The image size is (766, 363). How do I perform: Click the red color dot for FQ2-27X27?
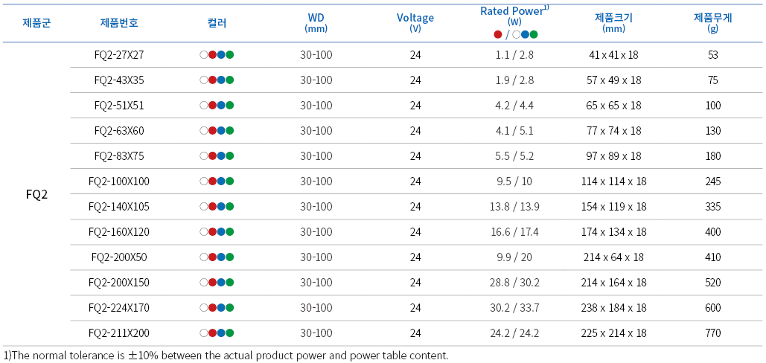[x=212, y=54]
